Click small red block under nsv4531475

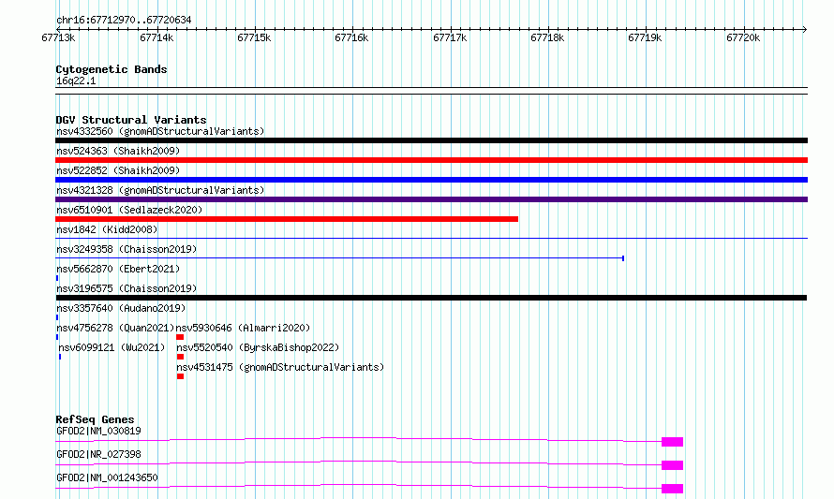point(180,376)
